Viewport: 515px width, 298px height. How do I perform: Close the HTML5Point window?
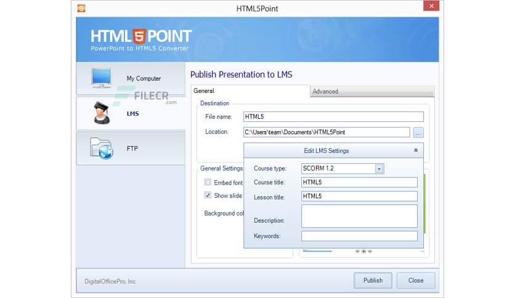pyautogui.click(x=431, y=6)
